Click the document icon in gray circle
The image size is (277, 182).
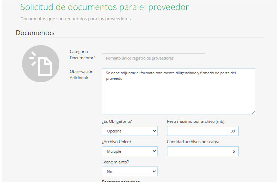click(41, 64)
